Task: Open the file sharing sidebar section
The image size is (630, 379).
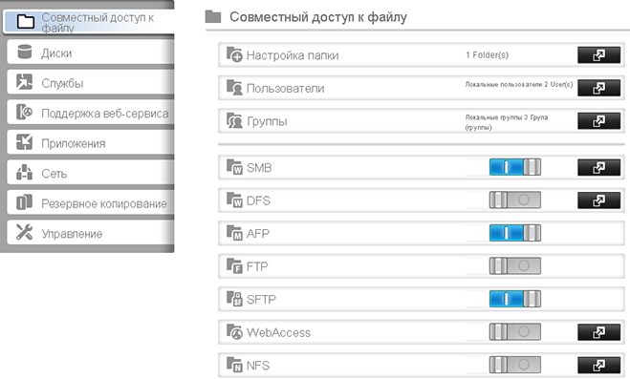Action: click(89, 22)
